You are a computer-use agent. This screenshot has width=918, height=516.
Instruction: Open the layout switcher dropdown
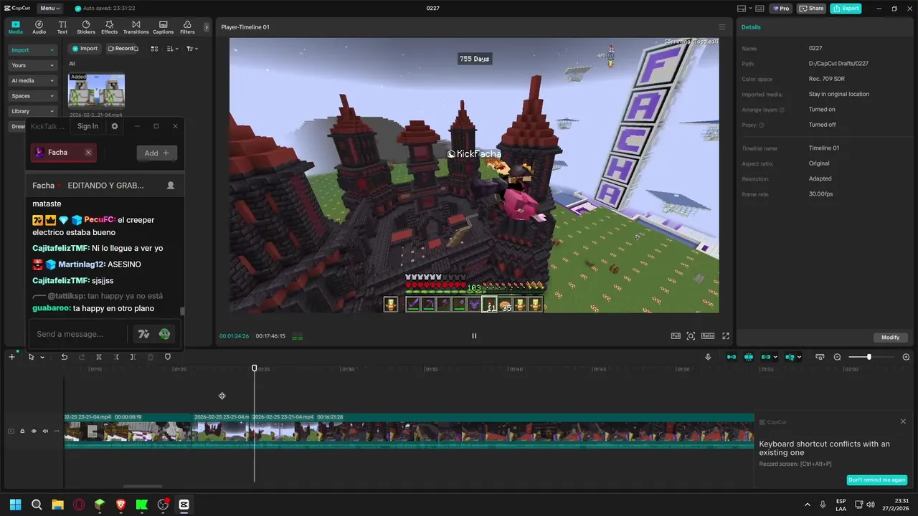(745, 9)
